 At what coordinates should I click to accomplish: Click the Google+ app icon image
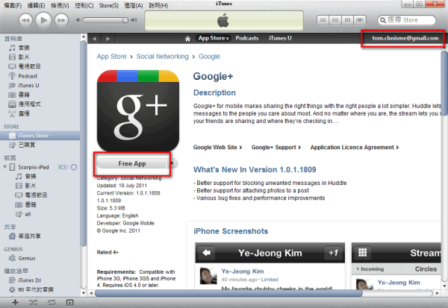tap(138, 110)
